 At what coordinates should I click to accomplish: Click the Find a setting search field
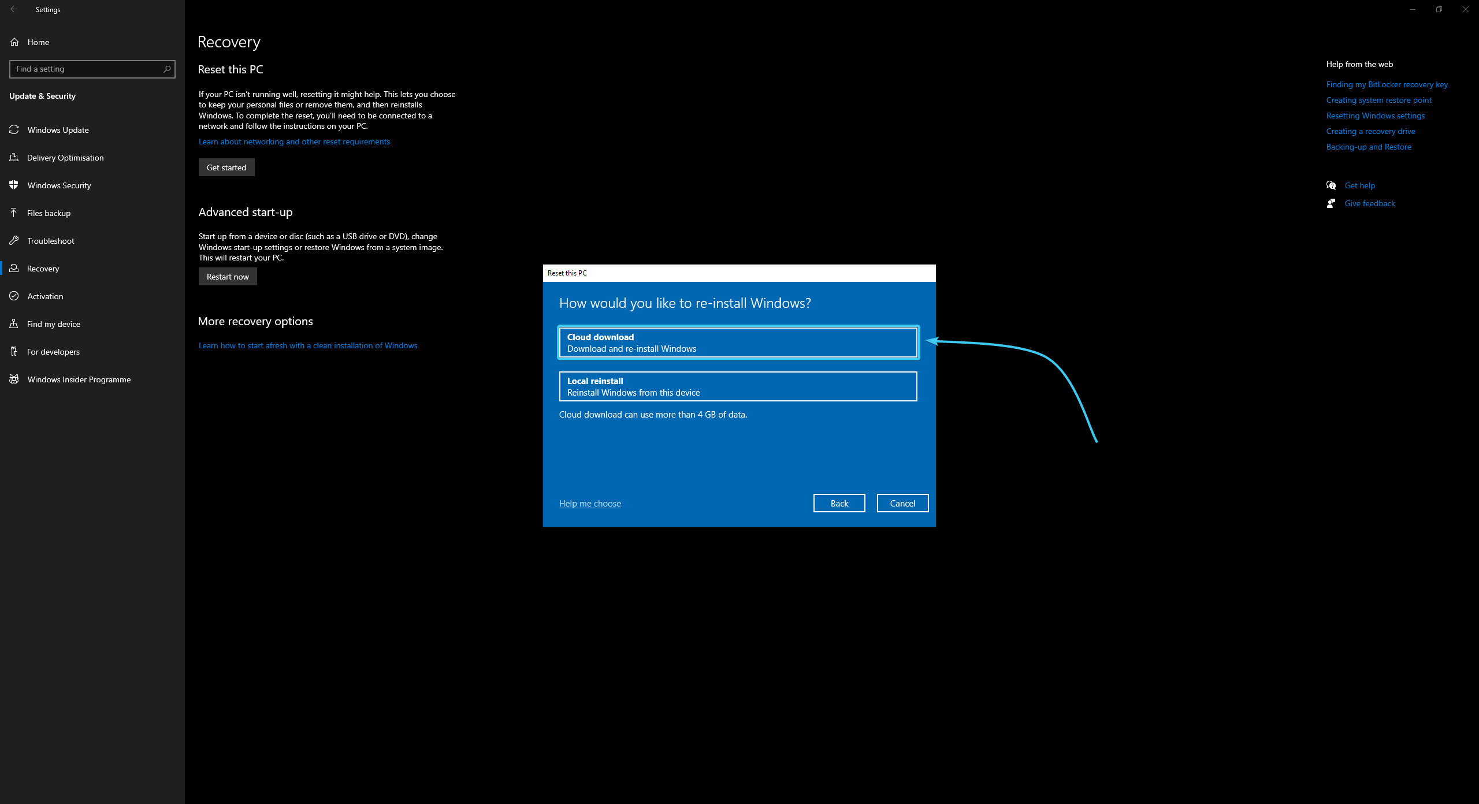click(x=87, y=69)
